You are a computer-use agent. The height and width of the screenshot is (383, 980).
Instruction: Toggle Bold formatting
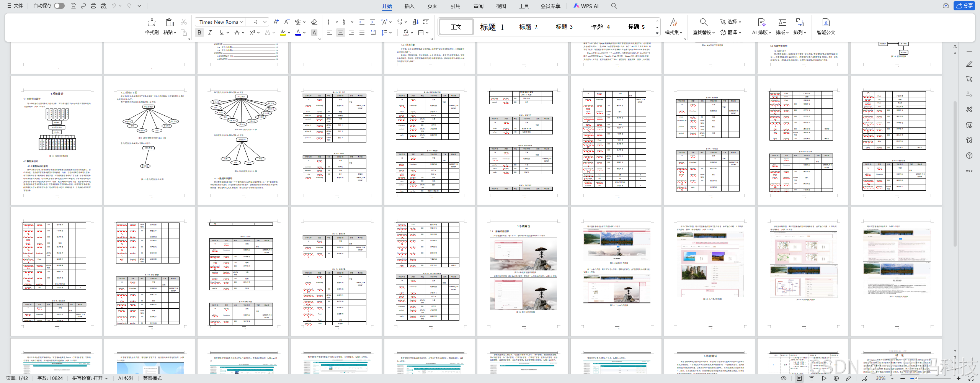point(199,33)
